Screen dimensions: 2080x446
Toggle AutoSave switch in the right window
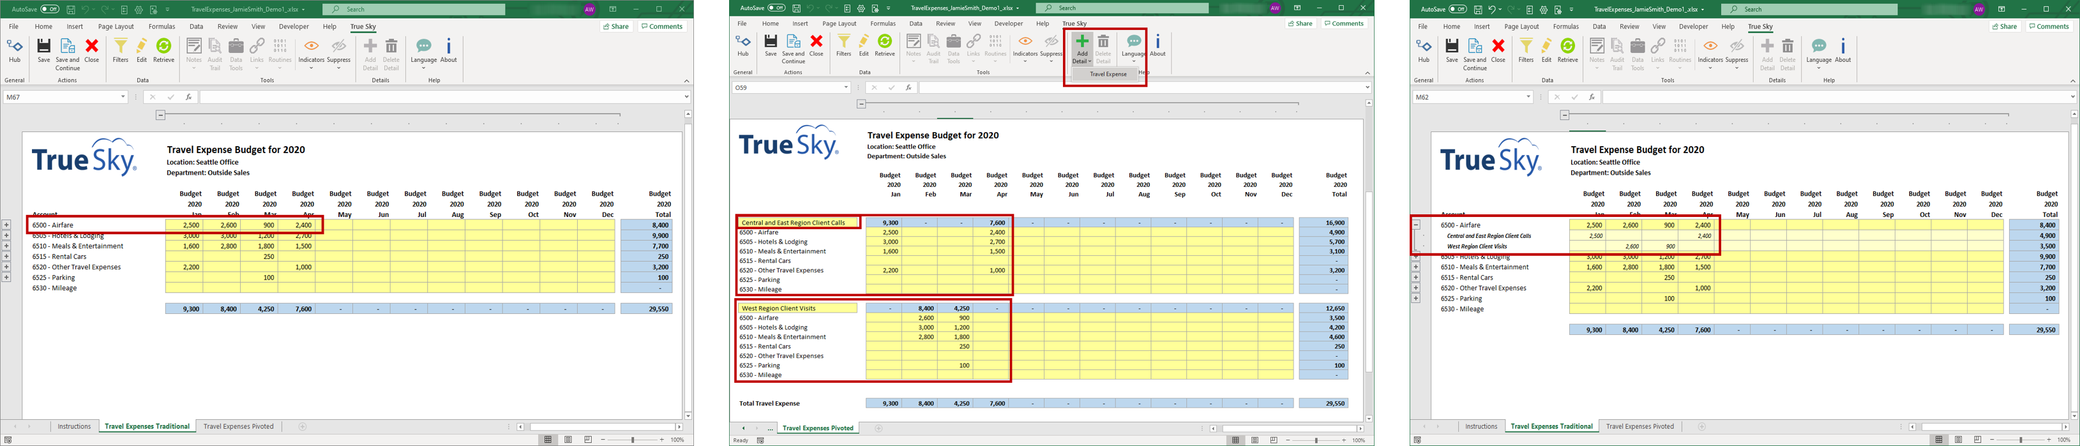coord(1458,10)
